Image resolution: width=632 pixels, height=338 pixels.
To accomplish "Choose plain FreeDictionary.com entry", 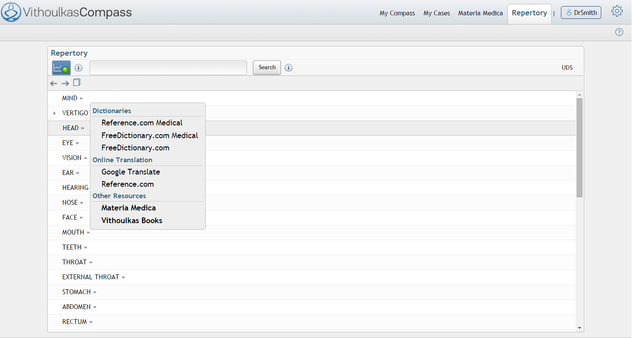I will coord(136,148).
